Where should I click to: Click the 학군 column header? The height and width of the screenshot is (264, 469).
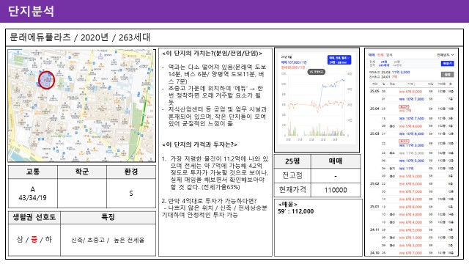point(82,172)
